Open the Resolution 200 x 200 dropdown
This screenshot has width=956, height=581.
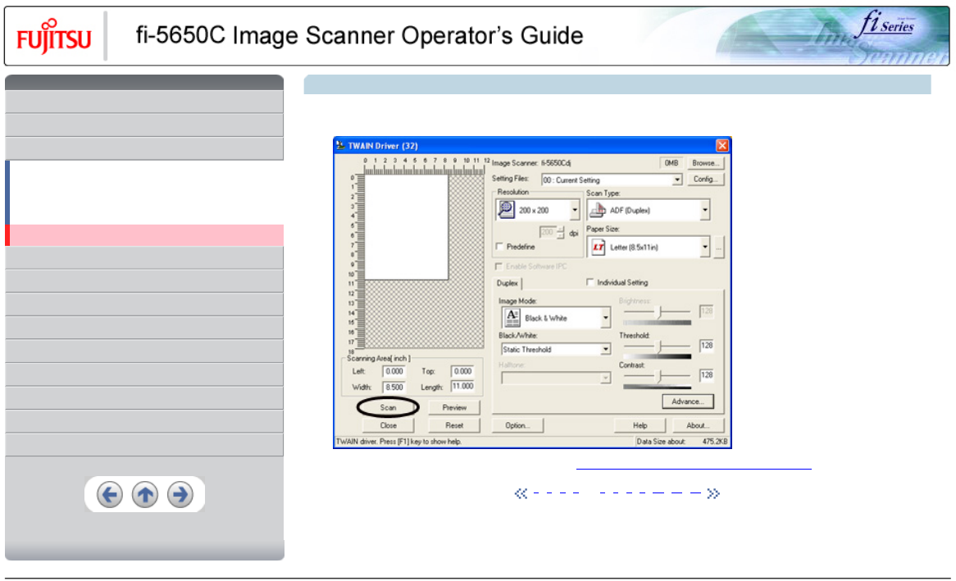(574, 211)
